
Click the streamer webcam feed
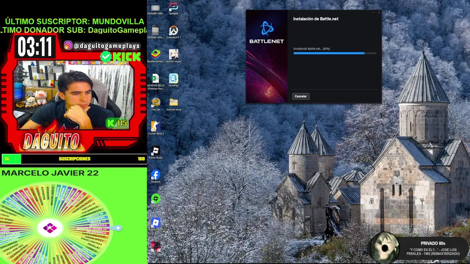click(73, 95)
